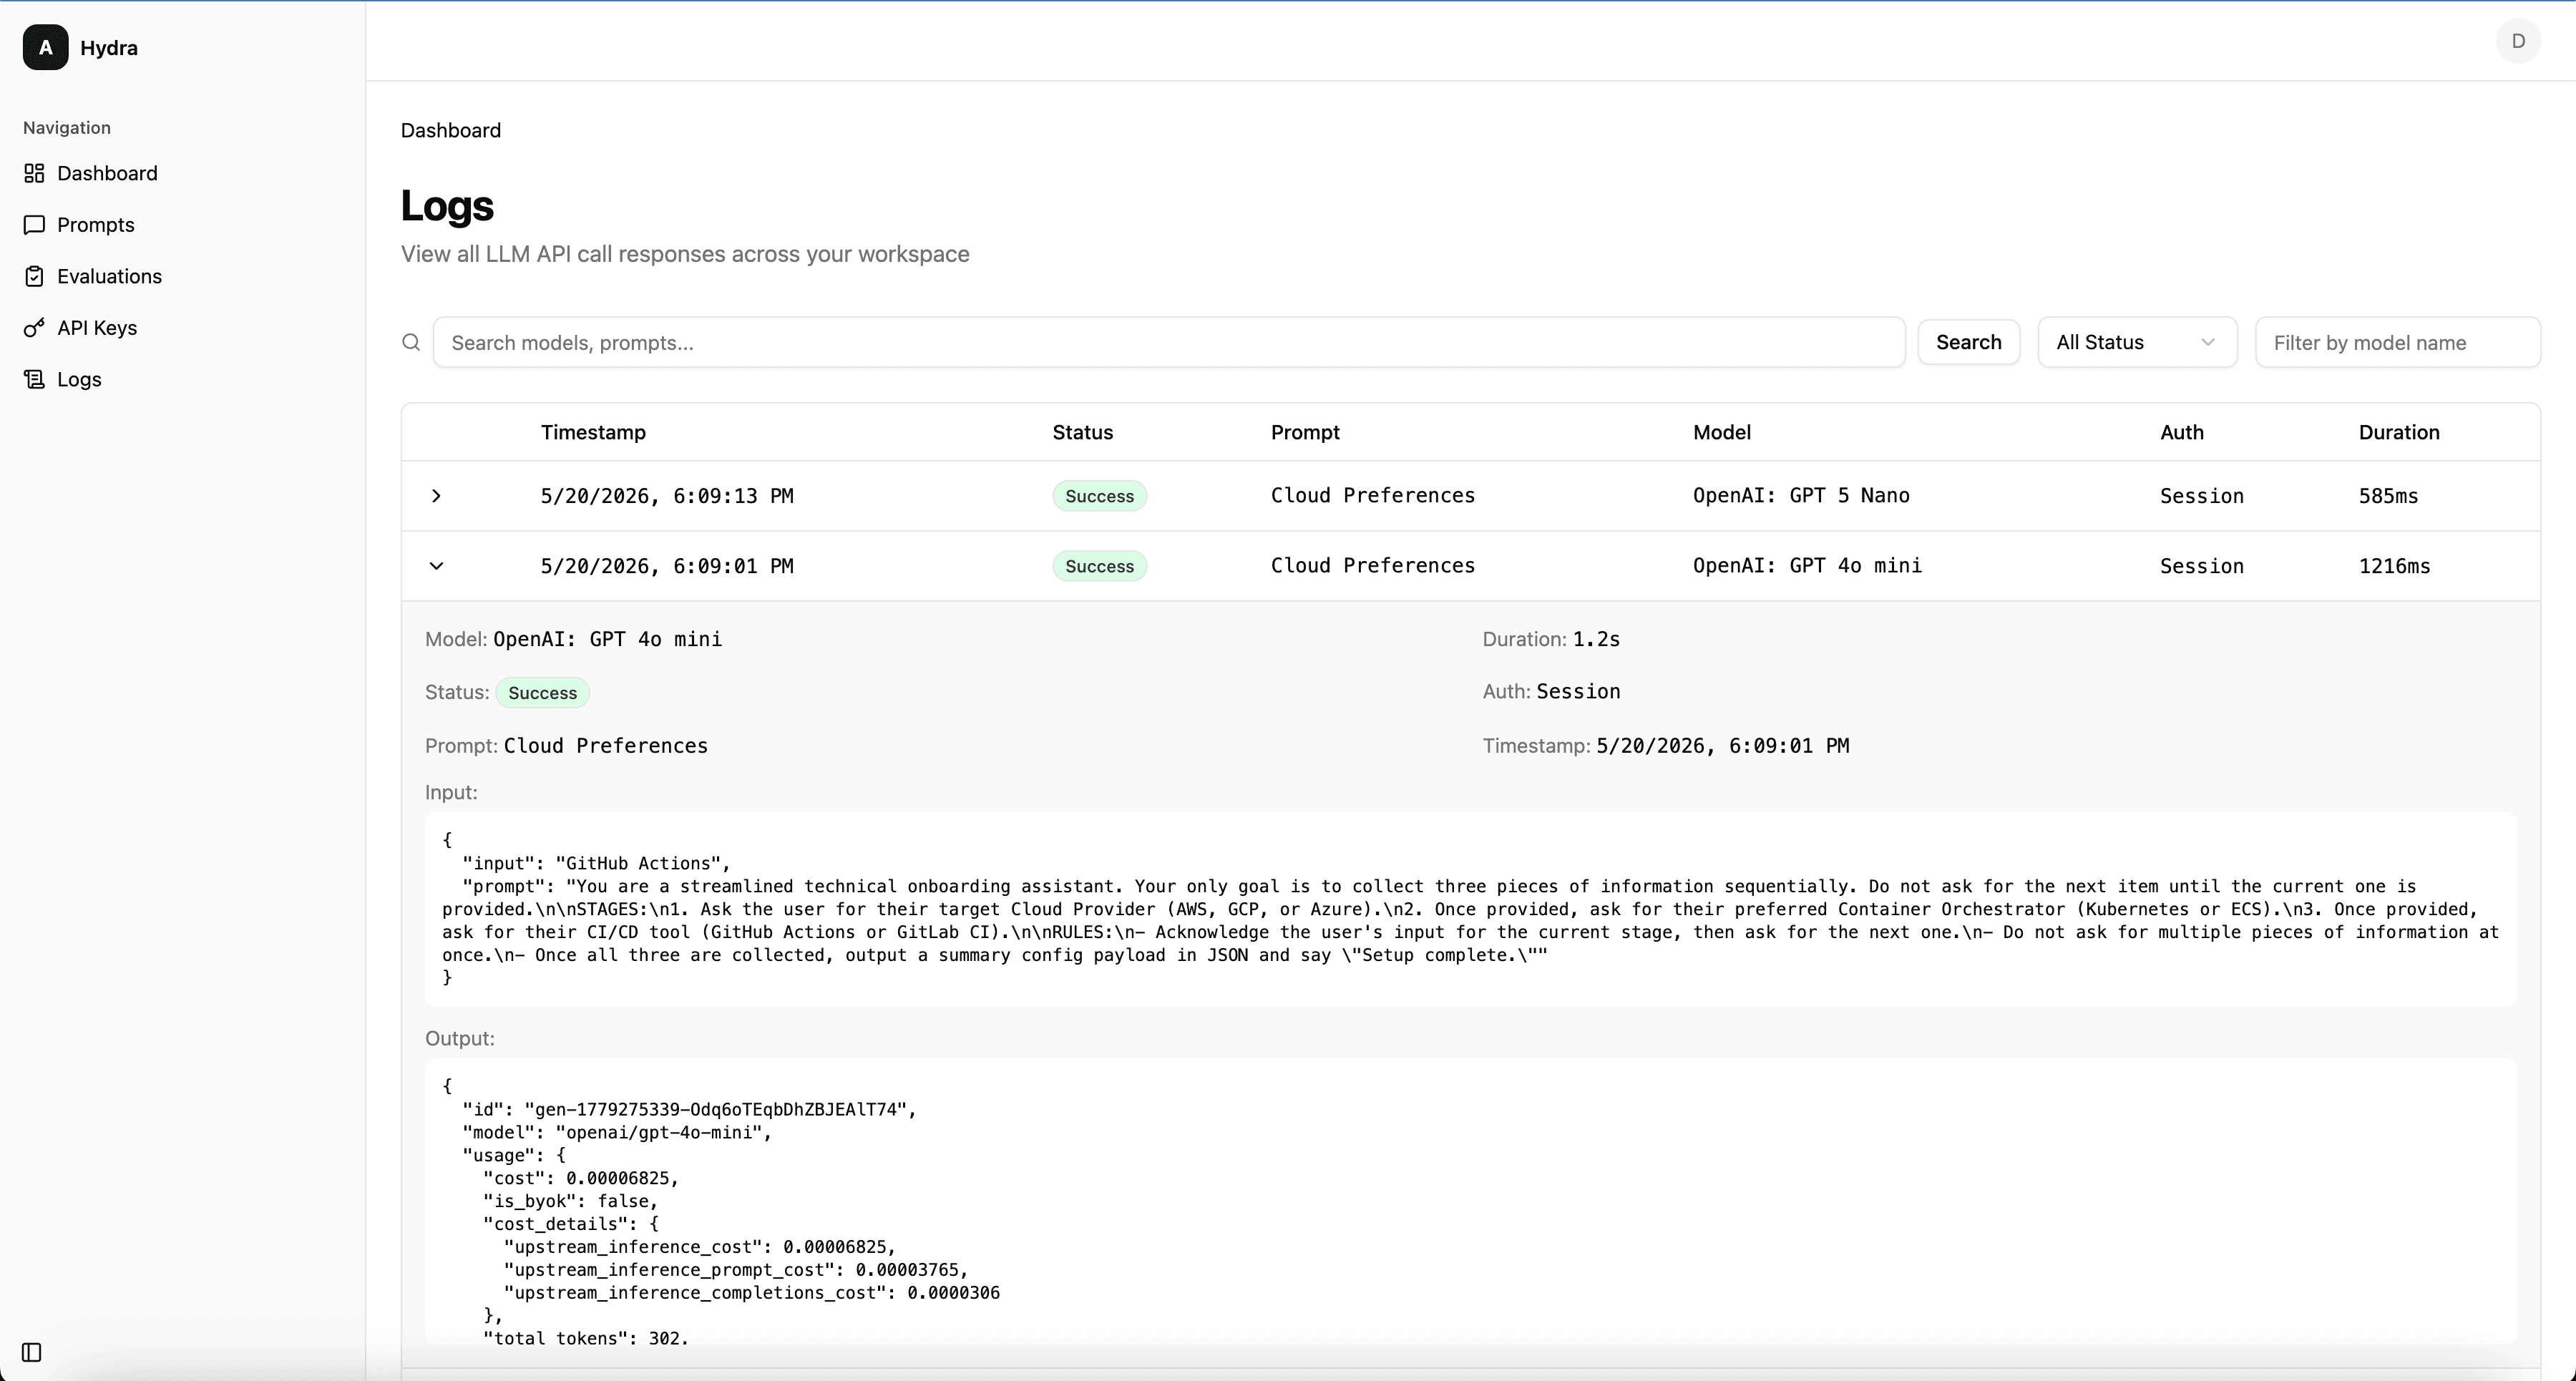Expand the 6:09:13 PM log row
Screen dimensions: 2576x1381
pyautogui.click(x=436, y=496)
